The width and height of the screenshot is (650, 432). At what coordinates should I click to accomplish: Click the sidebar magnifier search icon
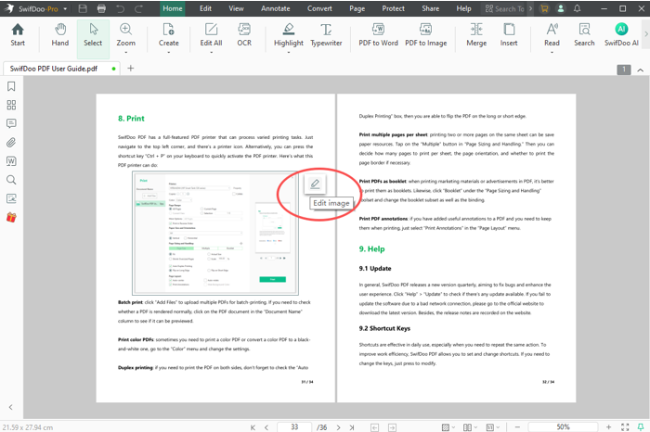coord(11,180)
